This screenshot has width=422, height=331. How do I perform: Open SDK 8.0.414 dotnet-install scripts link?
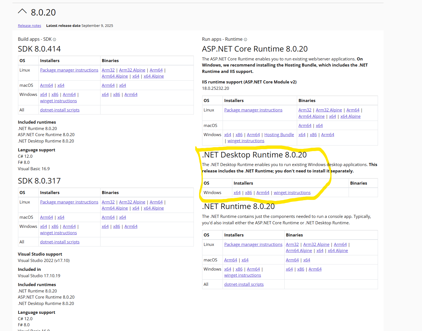point(60,110)
